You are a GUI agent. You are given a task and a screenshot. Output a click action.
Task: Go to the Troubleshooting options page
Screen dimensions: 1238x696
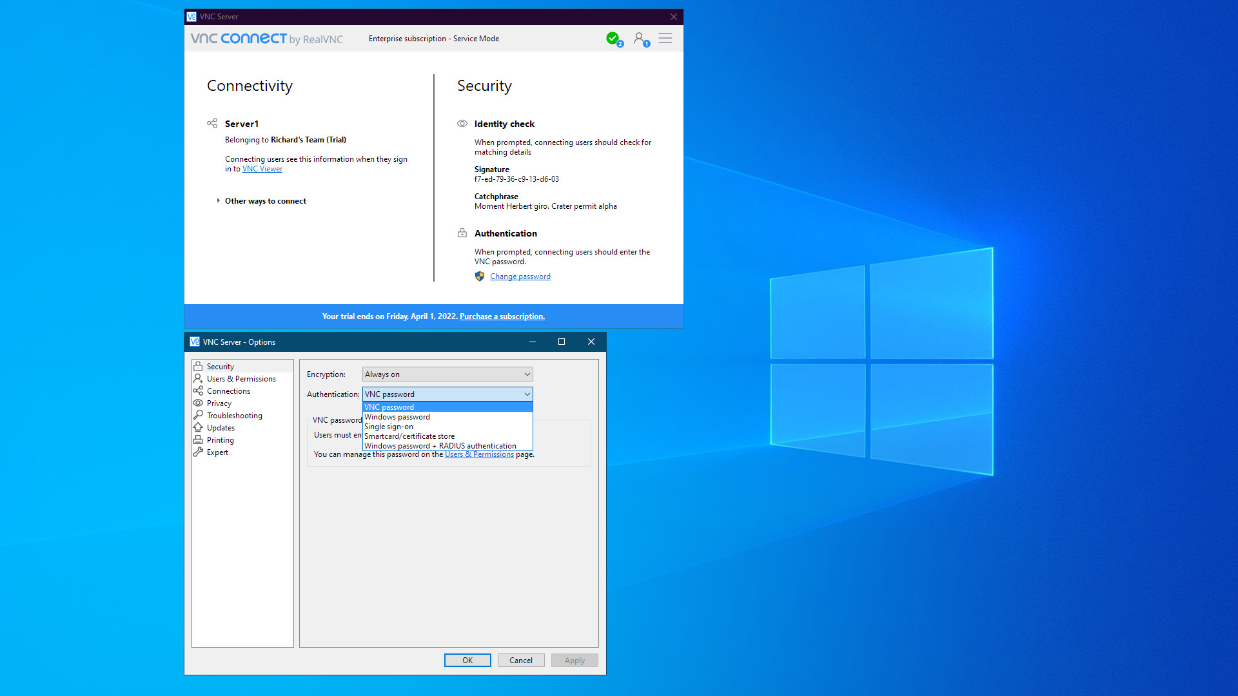[242, 415]
